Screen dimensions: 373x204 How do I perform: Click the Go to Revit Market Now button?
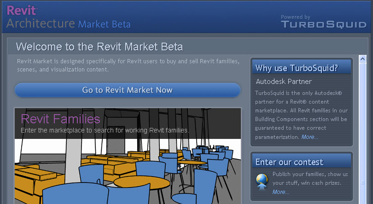(x=128, y=90)
